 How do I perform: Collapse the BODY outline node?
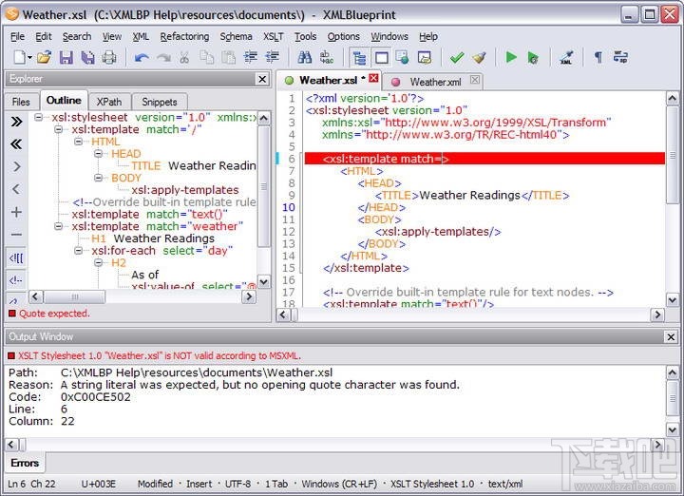98,178
